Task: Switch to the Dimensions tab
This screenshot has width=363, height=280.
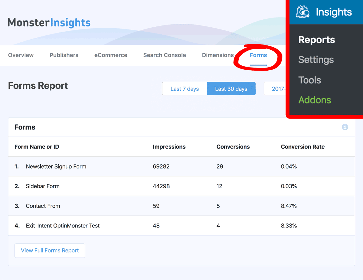Action: 218,55
